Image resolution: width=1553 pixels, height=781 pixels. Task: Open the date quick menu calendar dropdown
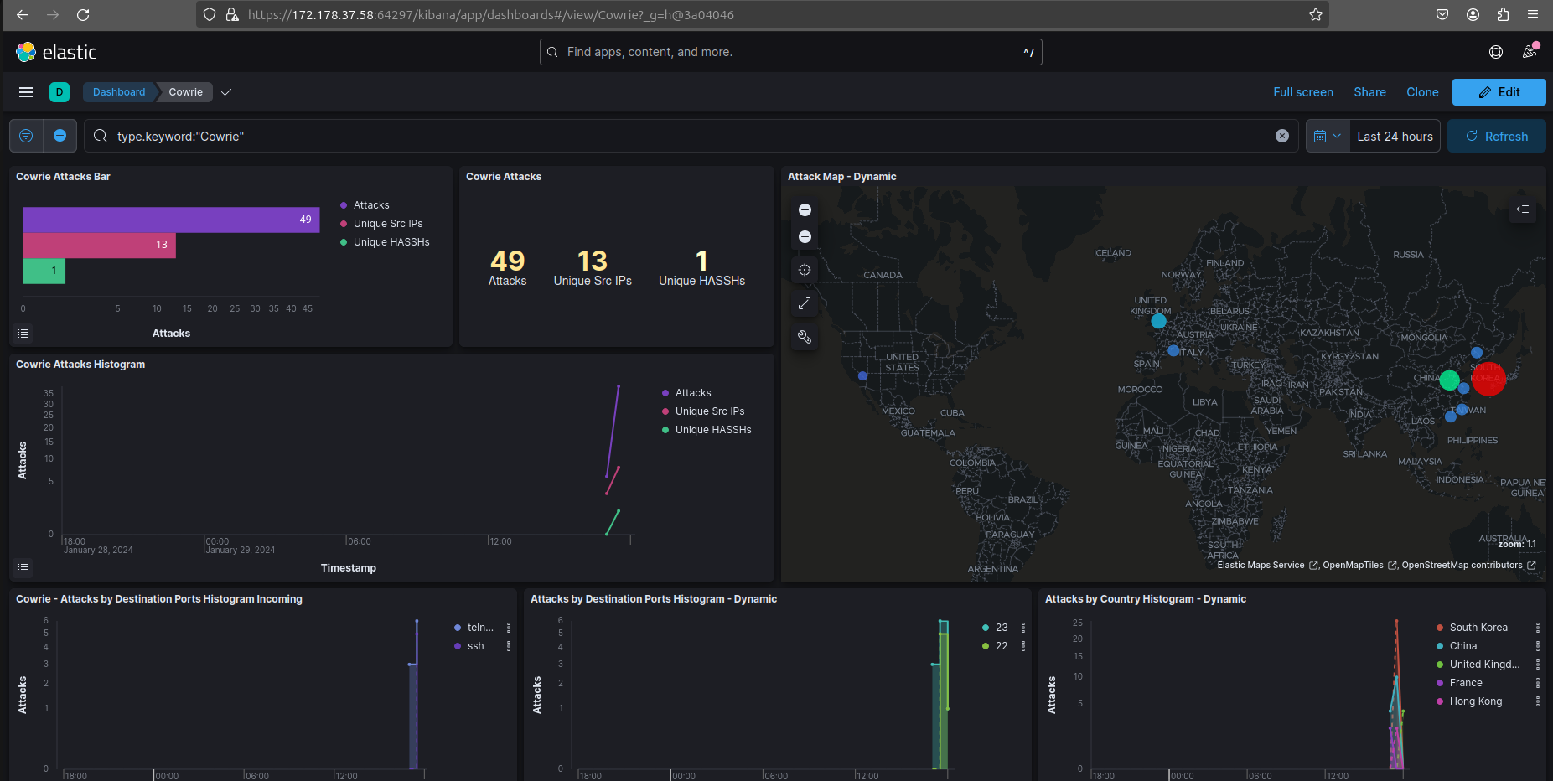point(1328,136)
